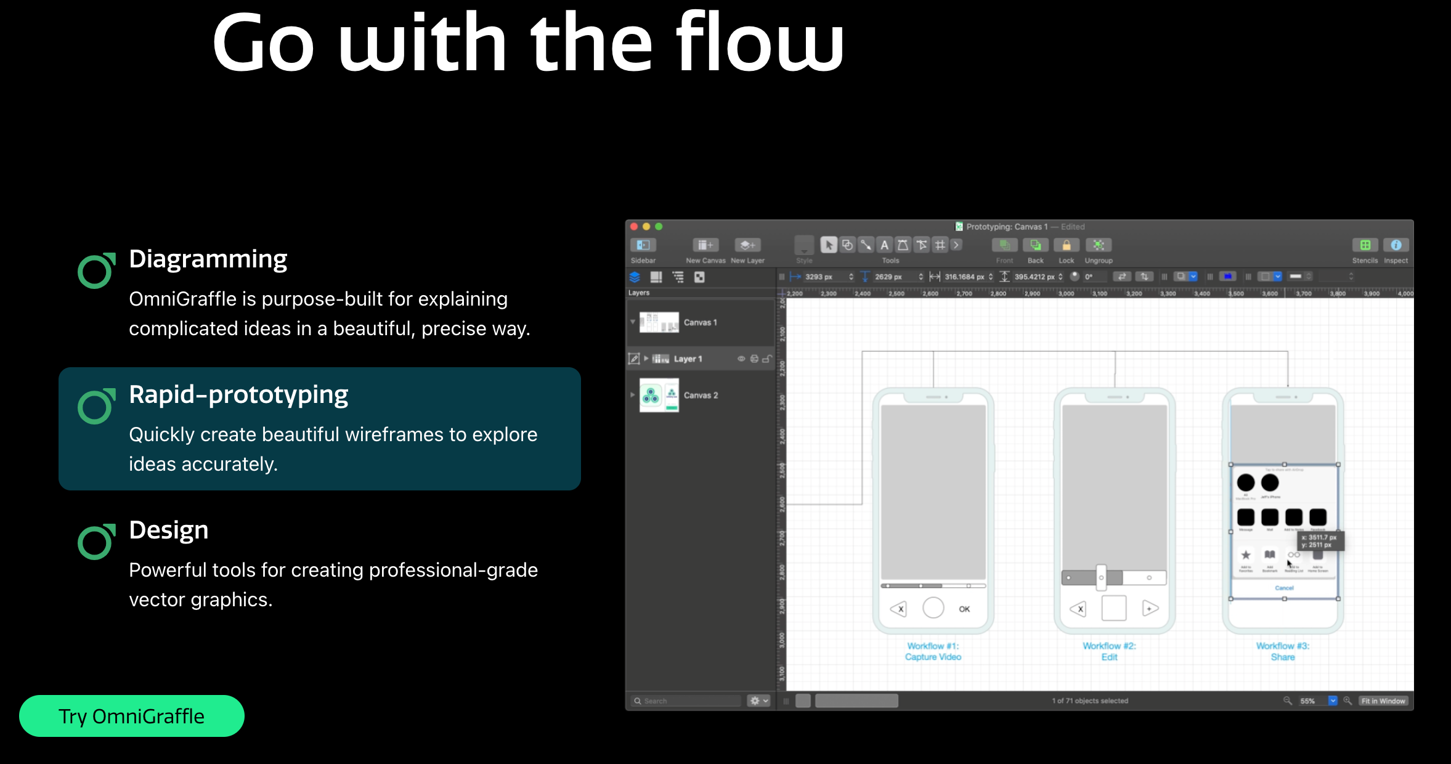1451x764 pixels.
Task: Expand the Layer 1 disclosure triangle
Action: point(646,359)
